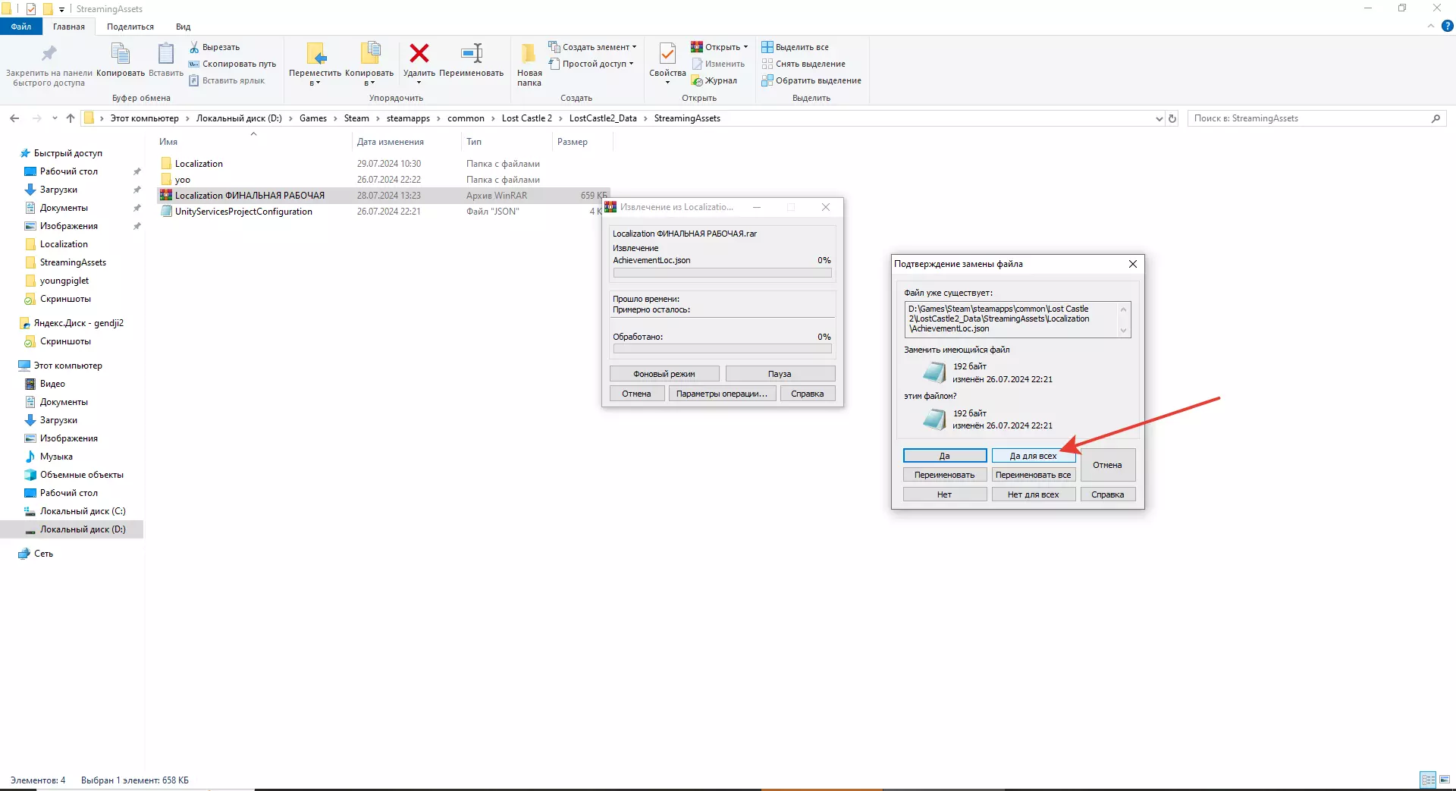1456x791 pixels.
Task: Select the UnityServicesProjectConfiguration file
Action: point(243,212)
